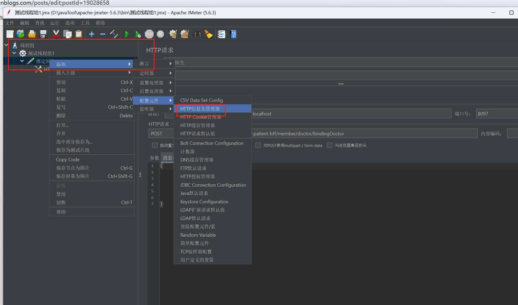Click the Function Helper list icon
The image size is (518, 305).
pos(221,34)
